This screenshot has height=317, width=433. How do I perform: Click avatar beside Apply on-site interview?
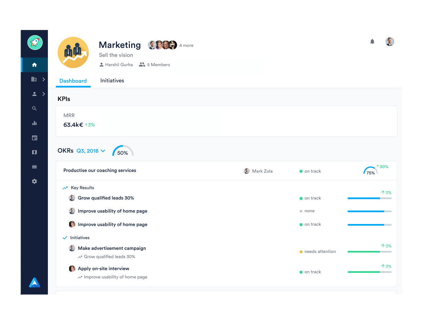click(x=72, y=268)
